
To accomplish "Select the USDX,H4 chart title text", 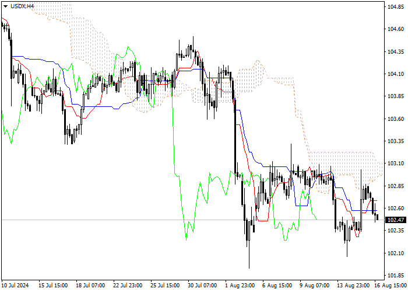I will point(22,6).
